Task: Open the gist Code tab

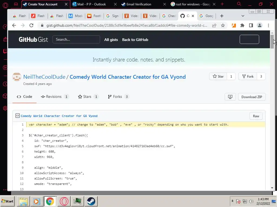Action: tap(24, 97)
